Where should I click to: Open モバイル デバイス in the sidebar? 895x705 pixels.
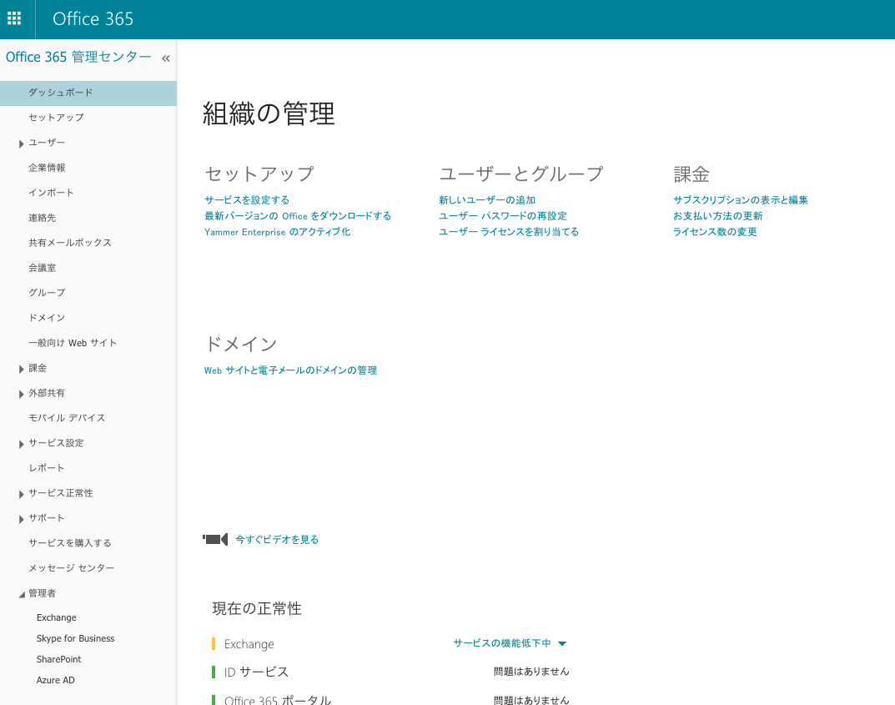tap(67, 418)
